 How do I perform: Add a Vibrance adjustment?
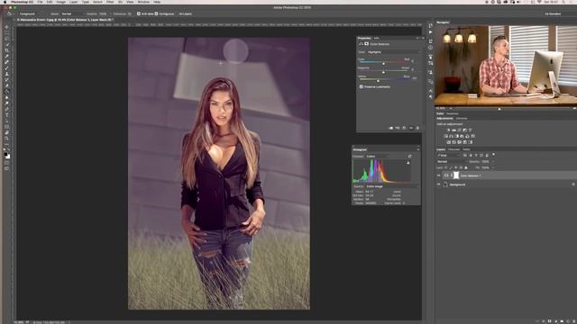tap(471, 130)
